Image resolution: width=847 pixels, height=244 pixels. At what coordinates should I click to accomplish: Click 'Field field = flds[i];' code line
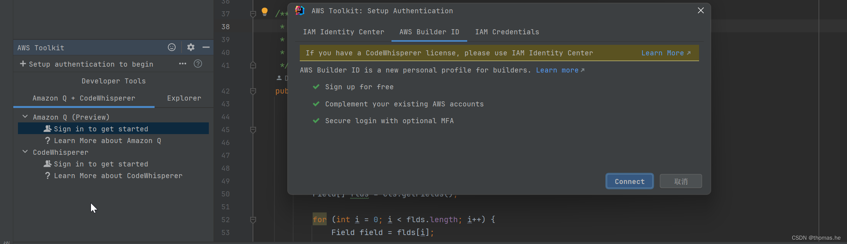383,233
